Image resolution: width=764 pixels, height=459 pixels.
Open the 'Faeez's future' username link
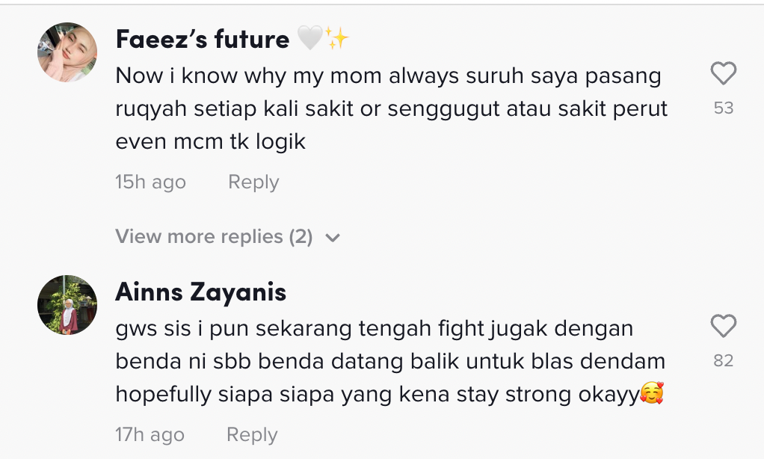203,39
